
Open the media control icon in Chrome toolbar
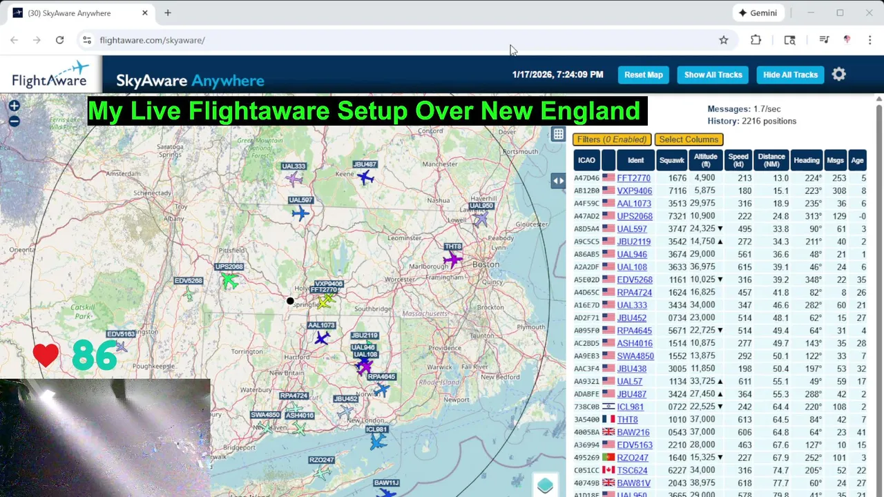tap(824, 40)
